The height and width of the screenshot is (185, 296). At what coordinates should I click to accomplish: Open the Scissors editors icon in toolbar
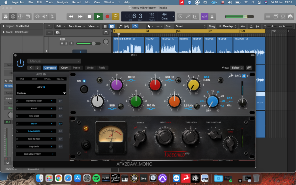click(x=52, y=17)
